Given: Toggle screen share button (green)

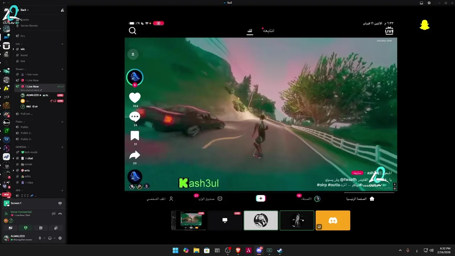Looking at the screenshot, I should point(26,228).
